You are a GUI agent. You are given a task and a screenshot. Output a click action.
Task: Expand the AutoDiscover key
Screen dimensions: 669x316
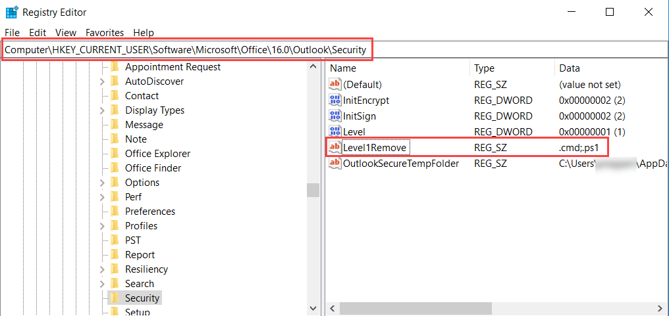click(103, 81)
